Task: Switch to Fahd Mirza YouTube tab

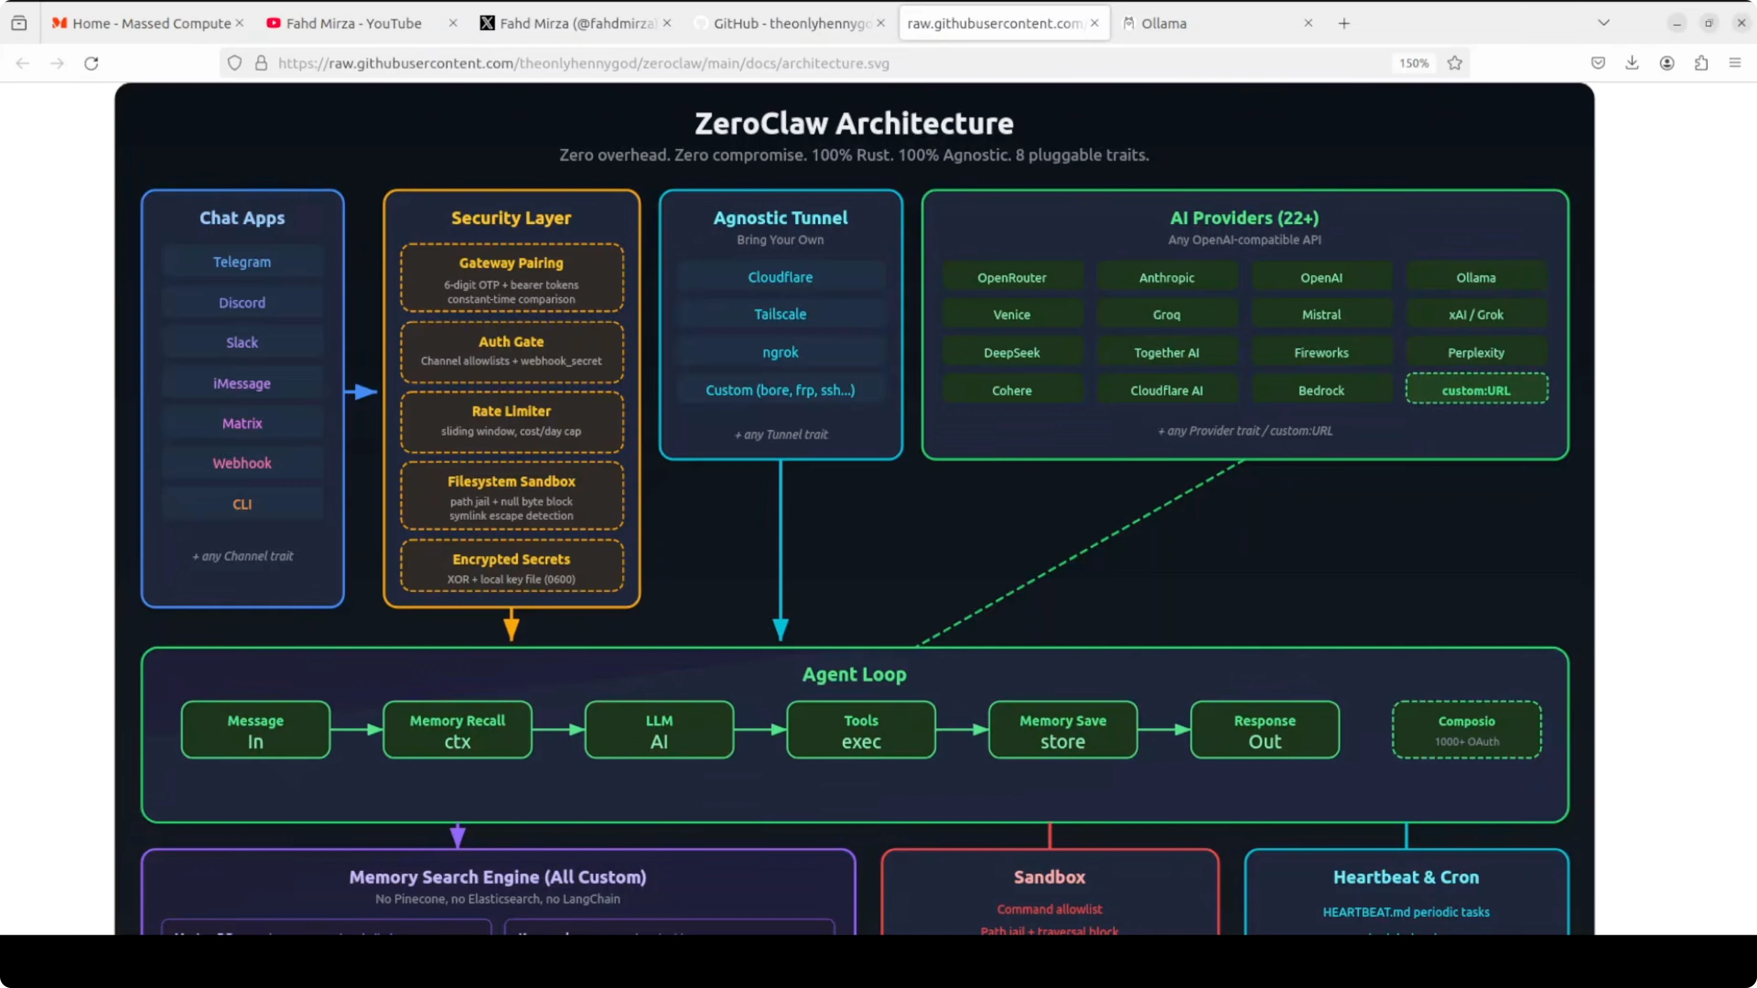Action: pos(353,23)
